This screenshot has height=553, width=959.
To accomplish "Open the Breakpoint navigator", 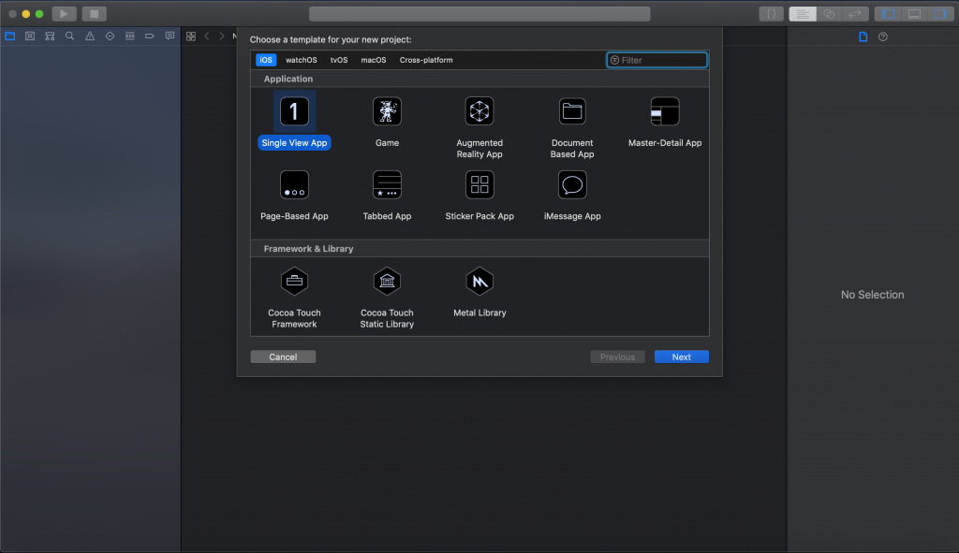I will [x=149, y=36].
